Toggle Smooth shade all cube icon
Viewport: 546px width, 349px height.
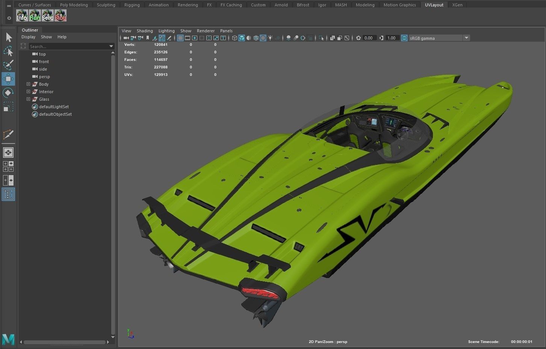[x=242, y=38]
